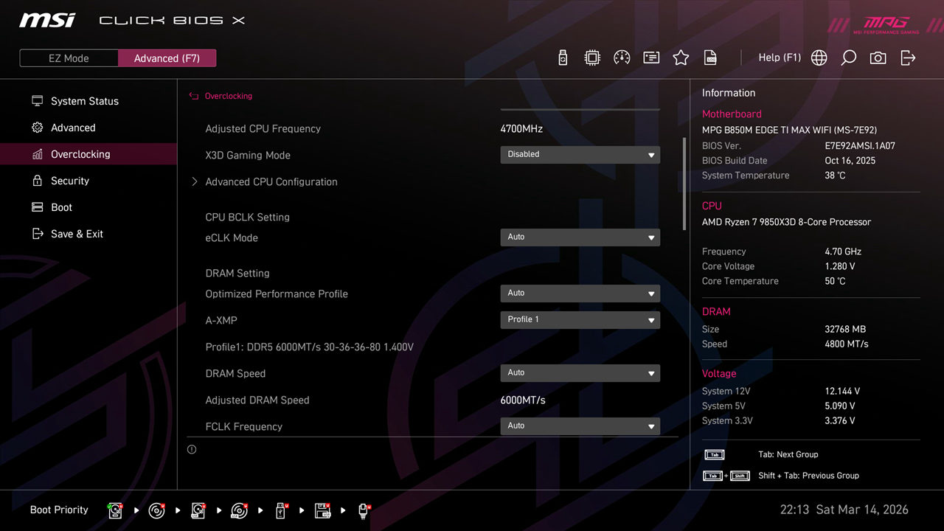Click the exit door icon
Screen dimensions: 944x531
coord(908,58)
